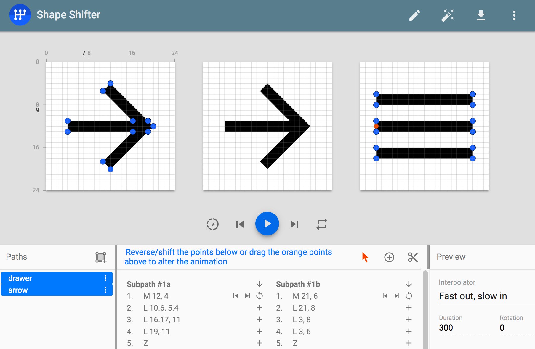Click the magic wand auto-fix icon
The width and height of the screenshot is (535, 349).
click(x=448, y=15)
